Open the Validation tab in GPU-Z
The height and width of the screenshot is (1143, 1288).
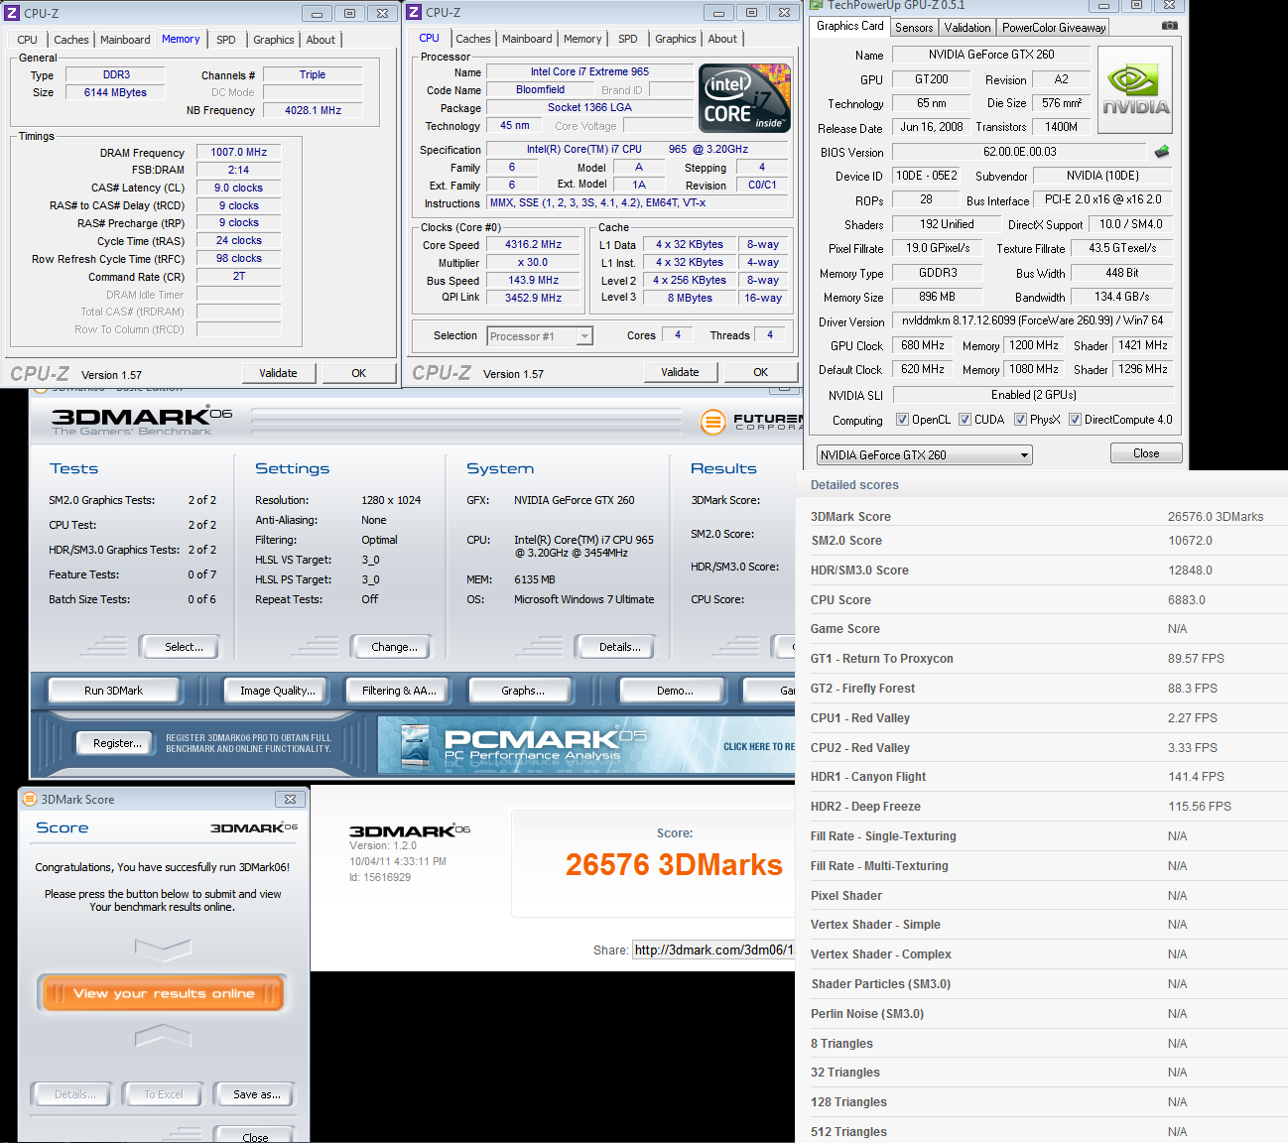(967, 28)
